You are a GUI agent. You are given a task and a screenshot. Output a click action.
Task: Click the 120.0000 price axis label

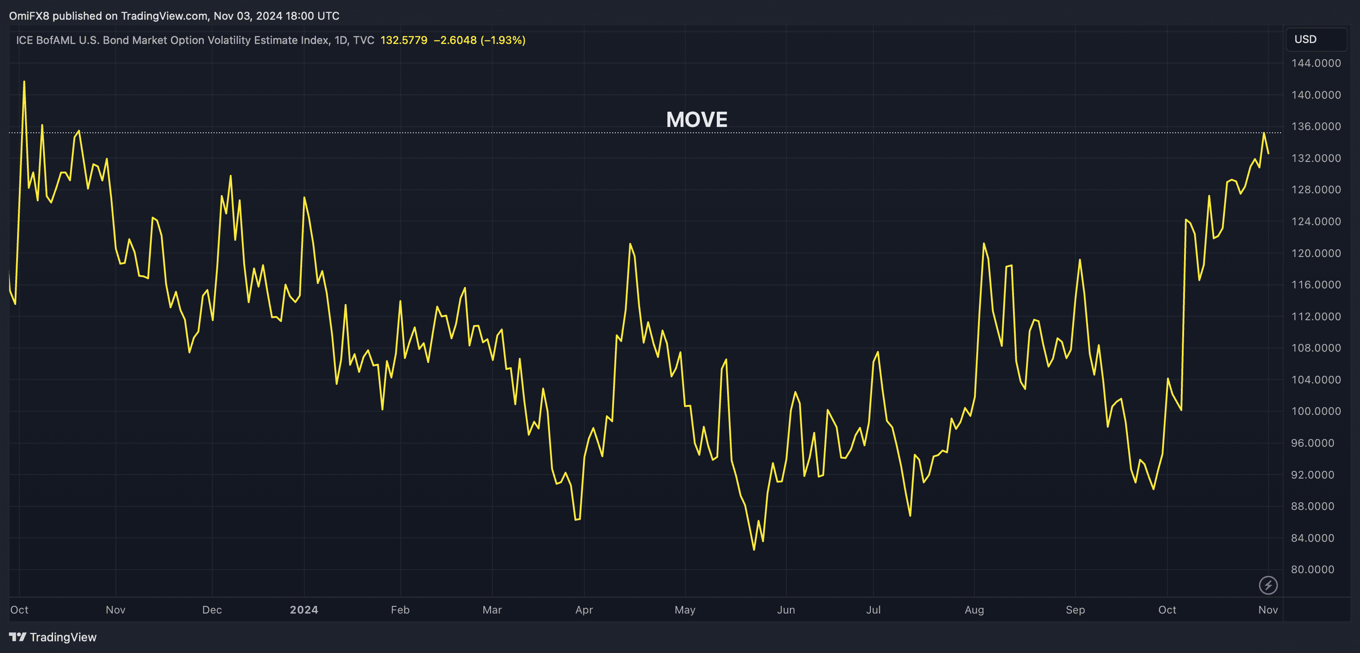click(1316, 253)
